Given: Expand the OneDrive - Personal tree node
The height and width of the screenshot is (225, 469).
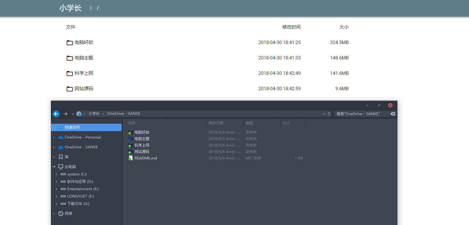Looking at the screenshot, I should click(x=54, y=137).
